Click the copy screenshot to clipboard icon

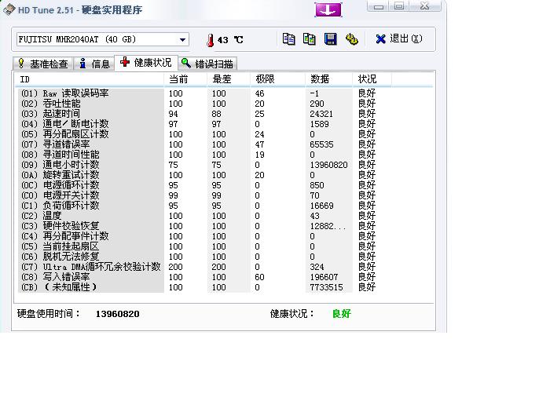coord(310,38)
